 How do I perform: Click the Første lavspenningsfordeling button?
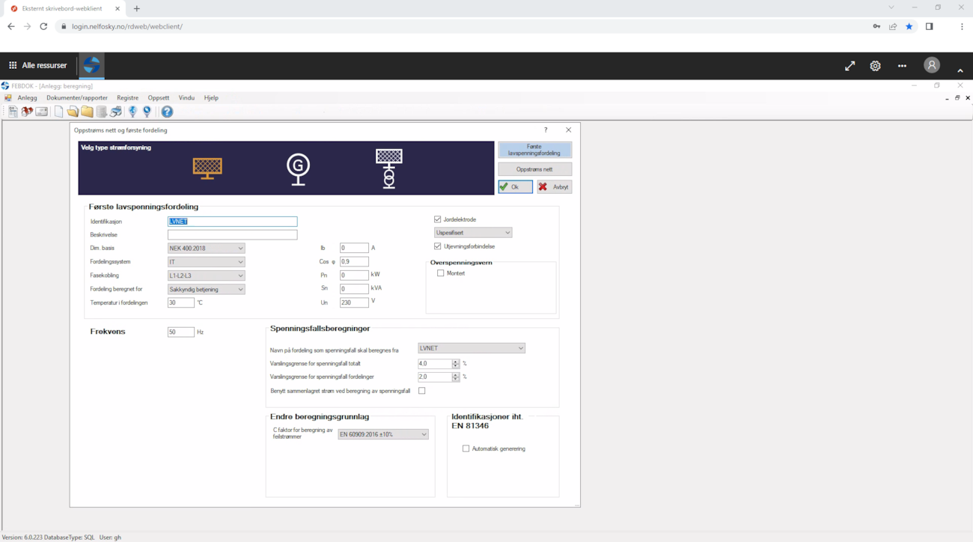534,150
